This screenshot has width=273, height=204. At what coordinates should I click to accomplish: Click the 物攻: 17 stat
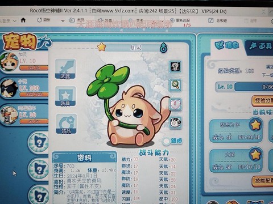130,166
